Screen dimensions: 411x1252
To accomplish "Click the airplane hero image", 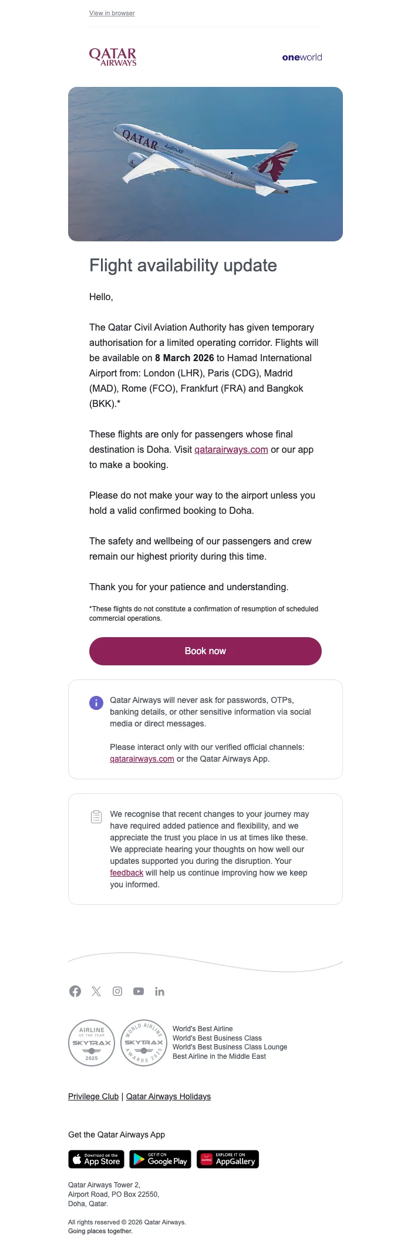I will pos(206,164).
